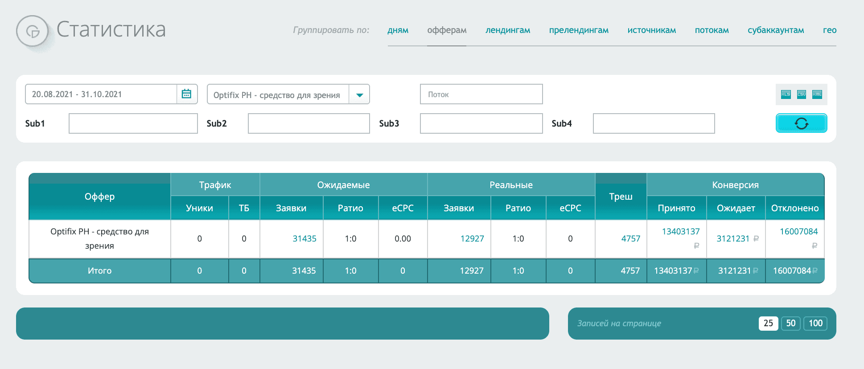Select 25 records per page
Viewport: 864px width, 369px height.
[768, 323]
